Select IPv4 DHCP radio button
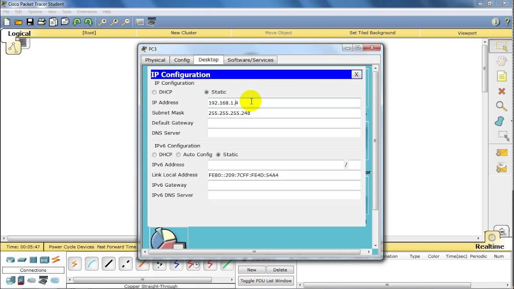This screenshot has width=514, height=289. tap(154, 92)
